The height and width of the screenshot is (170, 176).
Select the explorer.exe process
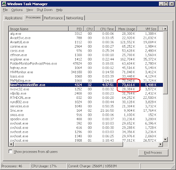(x=86, y=59)
